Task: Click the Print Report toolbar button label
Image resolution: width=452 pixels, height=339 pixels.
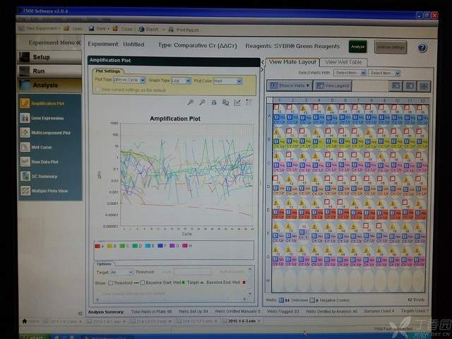Action: 187,30
